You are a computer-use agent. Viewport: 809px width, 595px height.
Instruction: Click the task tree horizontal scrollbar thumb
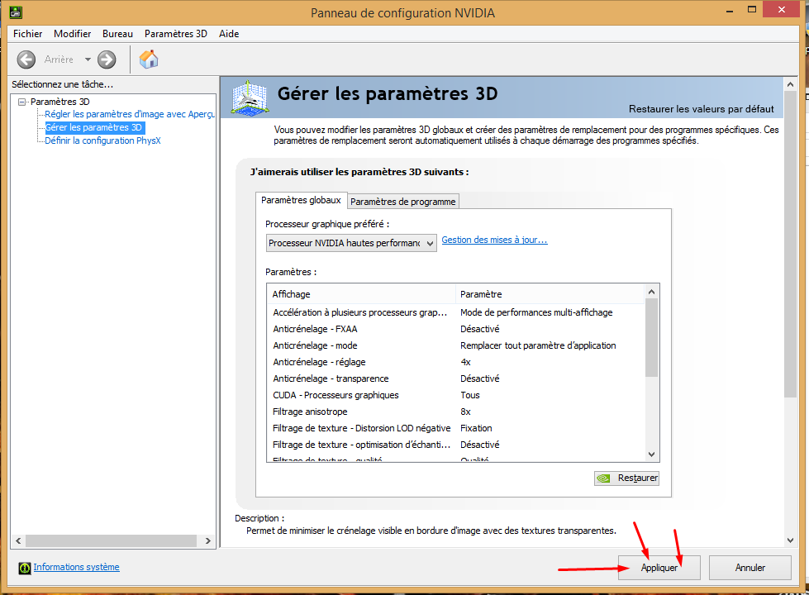112,540
